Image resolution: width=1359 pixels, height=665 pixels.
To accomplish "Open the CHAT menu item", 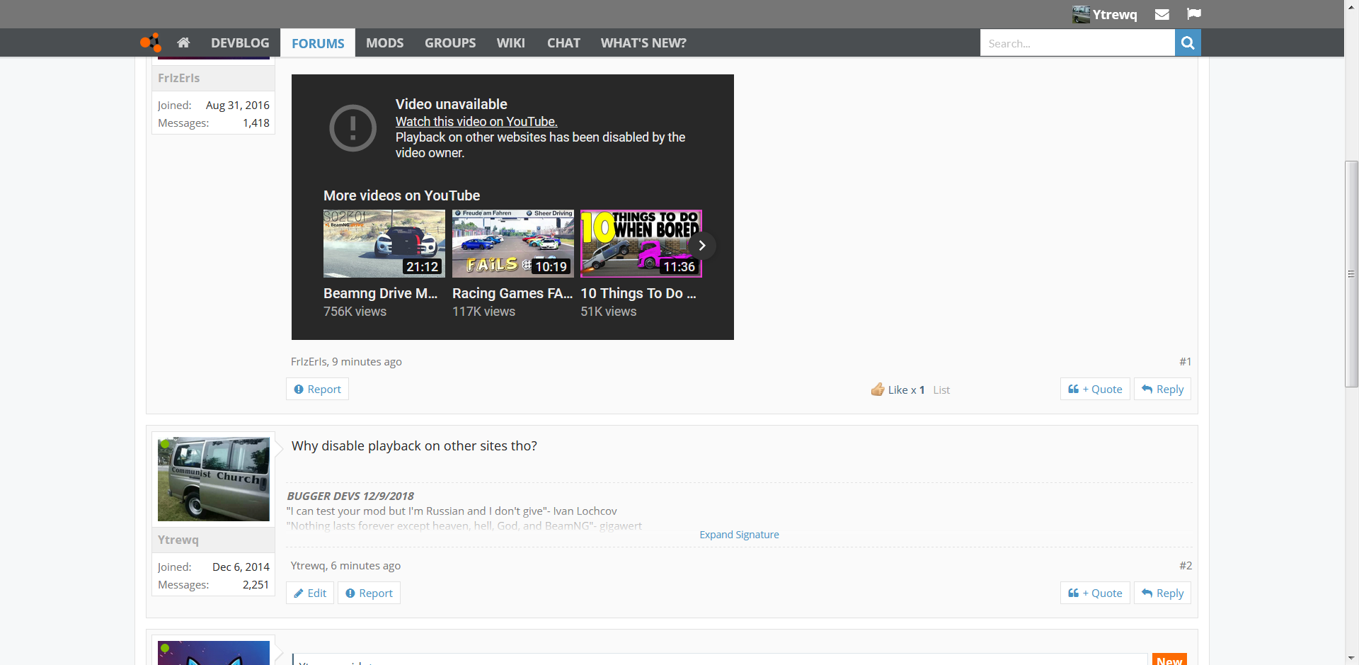I will pyautogui.click(x=563, y=42).
